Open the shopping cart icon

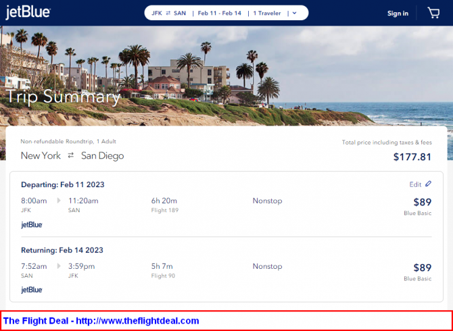point(433,13)
